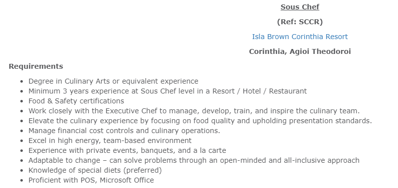The height and width of the screenshot is (188, 398).
Task: Click the Degree in Culinary Arts bullet
Action: [113, 81]
